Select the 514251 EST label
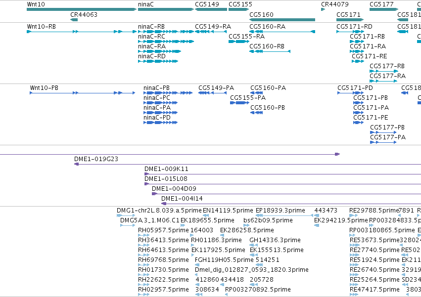421x297 pixels. (268, 260)
